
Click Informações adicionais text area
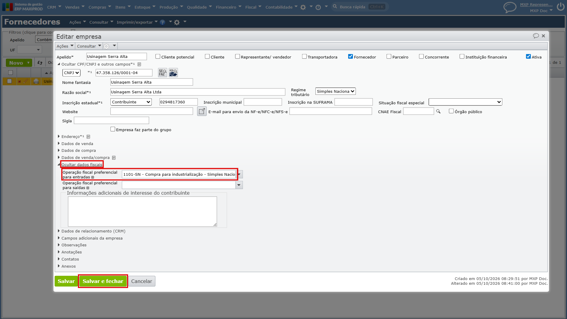tap(142, 211)
